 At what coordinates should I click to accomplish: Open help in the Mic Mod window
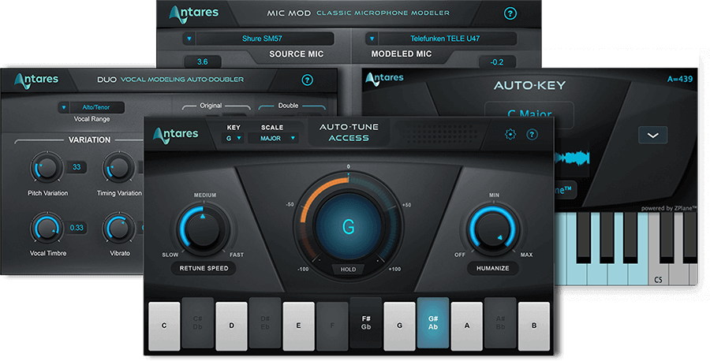[x=510, y=13]
